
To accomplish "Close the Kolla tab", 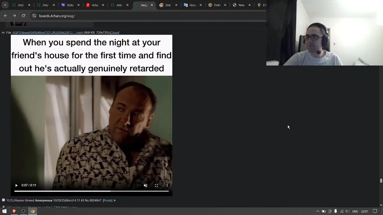I will point(78,5).
